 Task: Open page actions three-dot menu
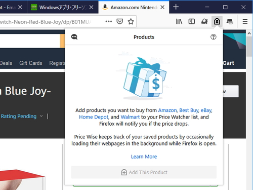[x=108, y=21]
